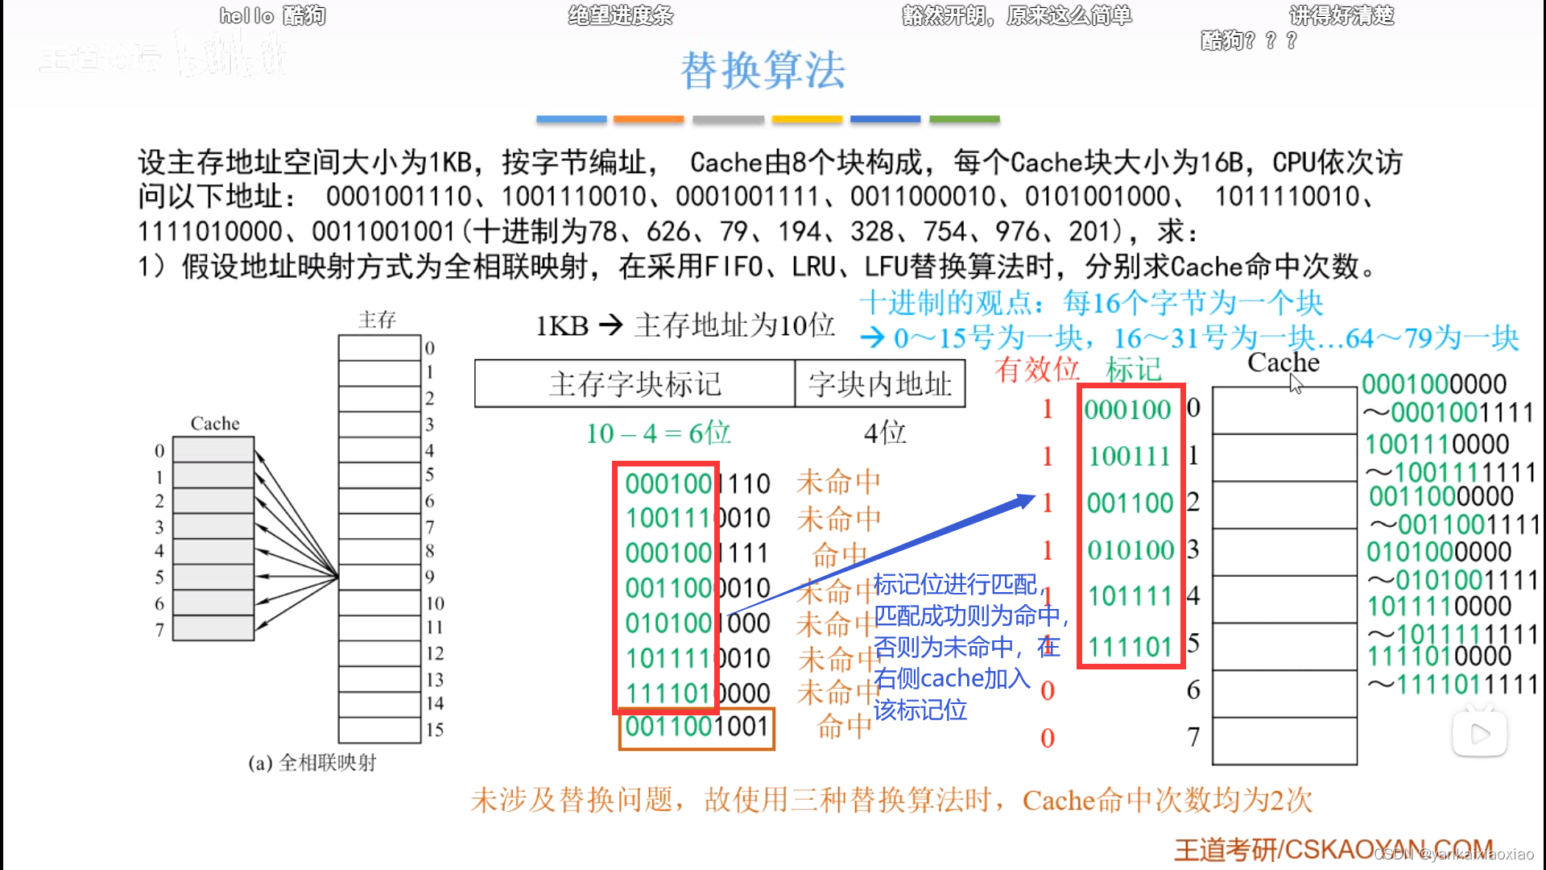This screenshot has height=870, width=1546.
Task: Click the green text 10 – 4 = 6位
Action: [x=659, y=433]
